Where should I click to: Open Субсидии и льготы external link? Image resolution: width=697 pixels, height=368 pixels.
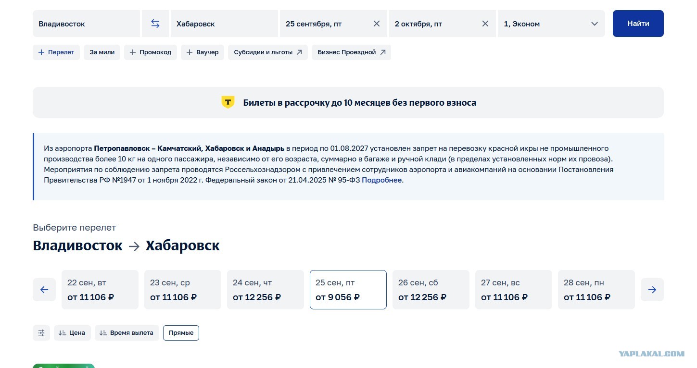(x=268, y=52)
